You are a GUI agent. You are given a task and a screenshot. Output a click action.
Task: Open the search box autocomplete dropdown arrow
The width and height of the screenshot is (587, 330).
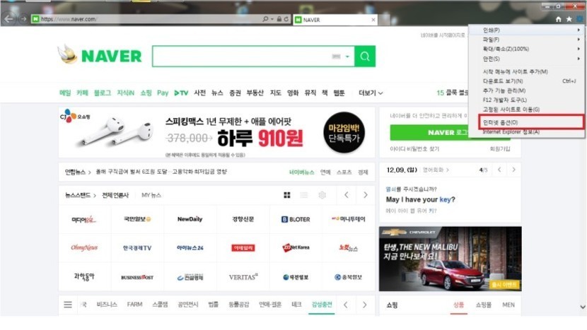click(347, 57)
